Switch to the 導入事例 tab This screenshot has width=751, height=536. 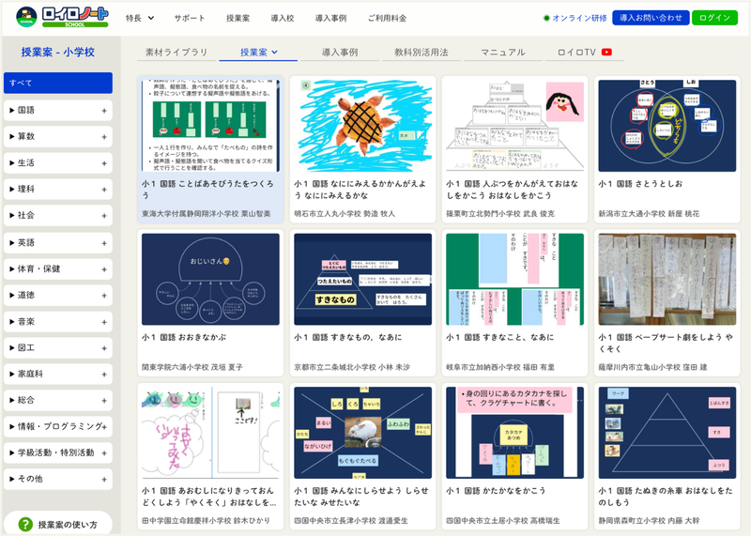(x=340, y=53)
